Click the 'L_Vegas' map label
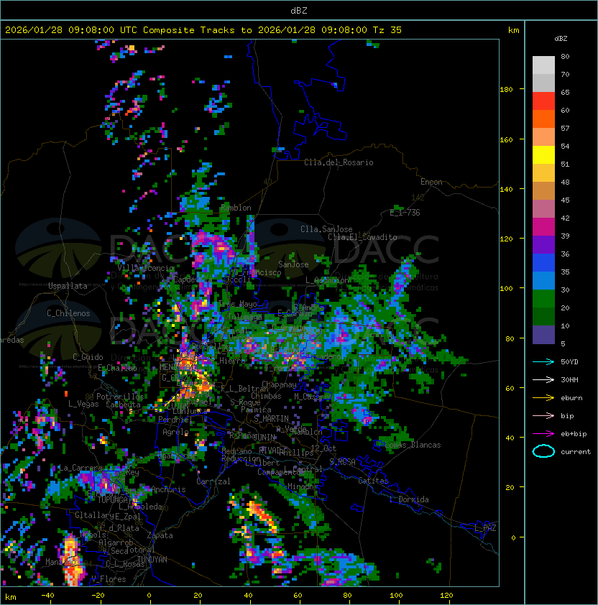 [x=83, y=404]
